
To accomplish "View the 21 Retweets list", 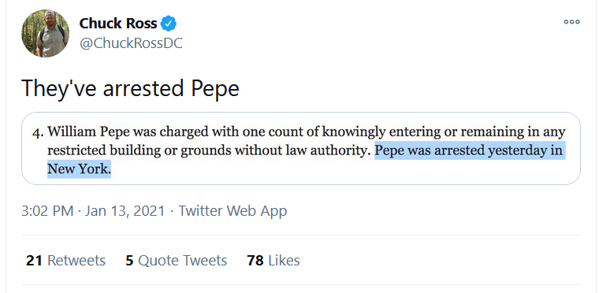I will point(65,261).
